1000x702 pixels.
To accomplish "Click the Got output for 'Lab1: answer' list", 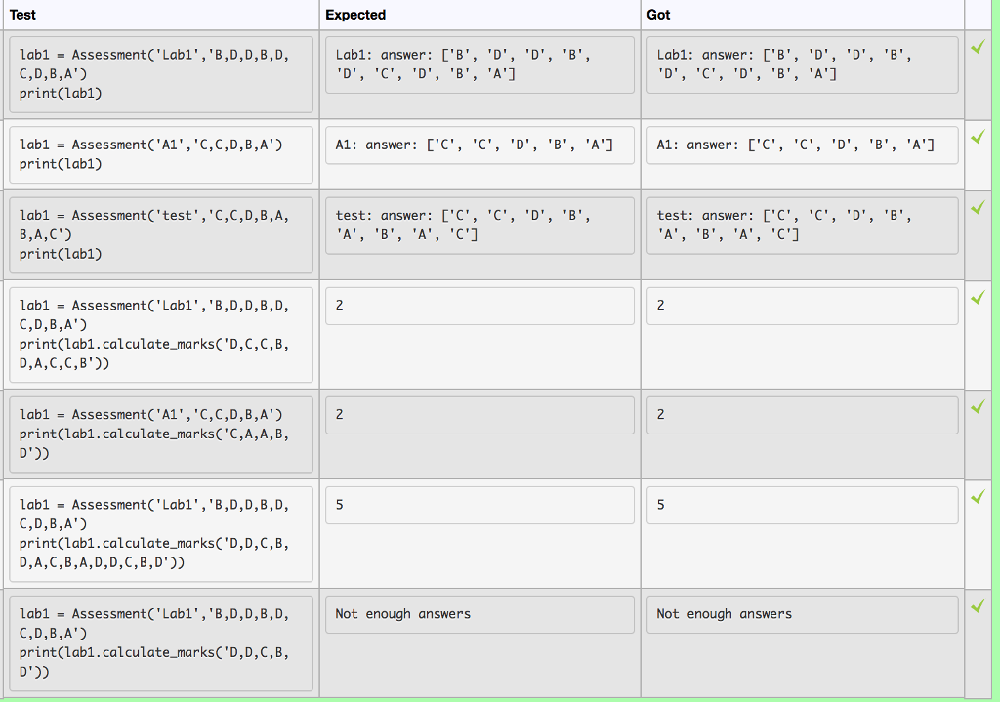I will point(803,65).
